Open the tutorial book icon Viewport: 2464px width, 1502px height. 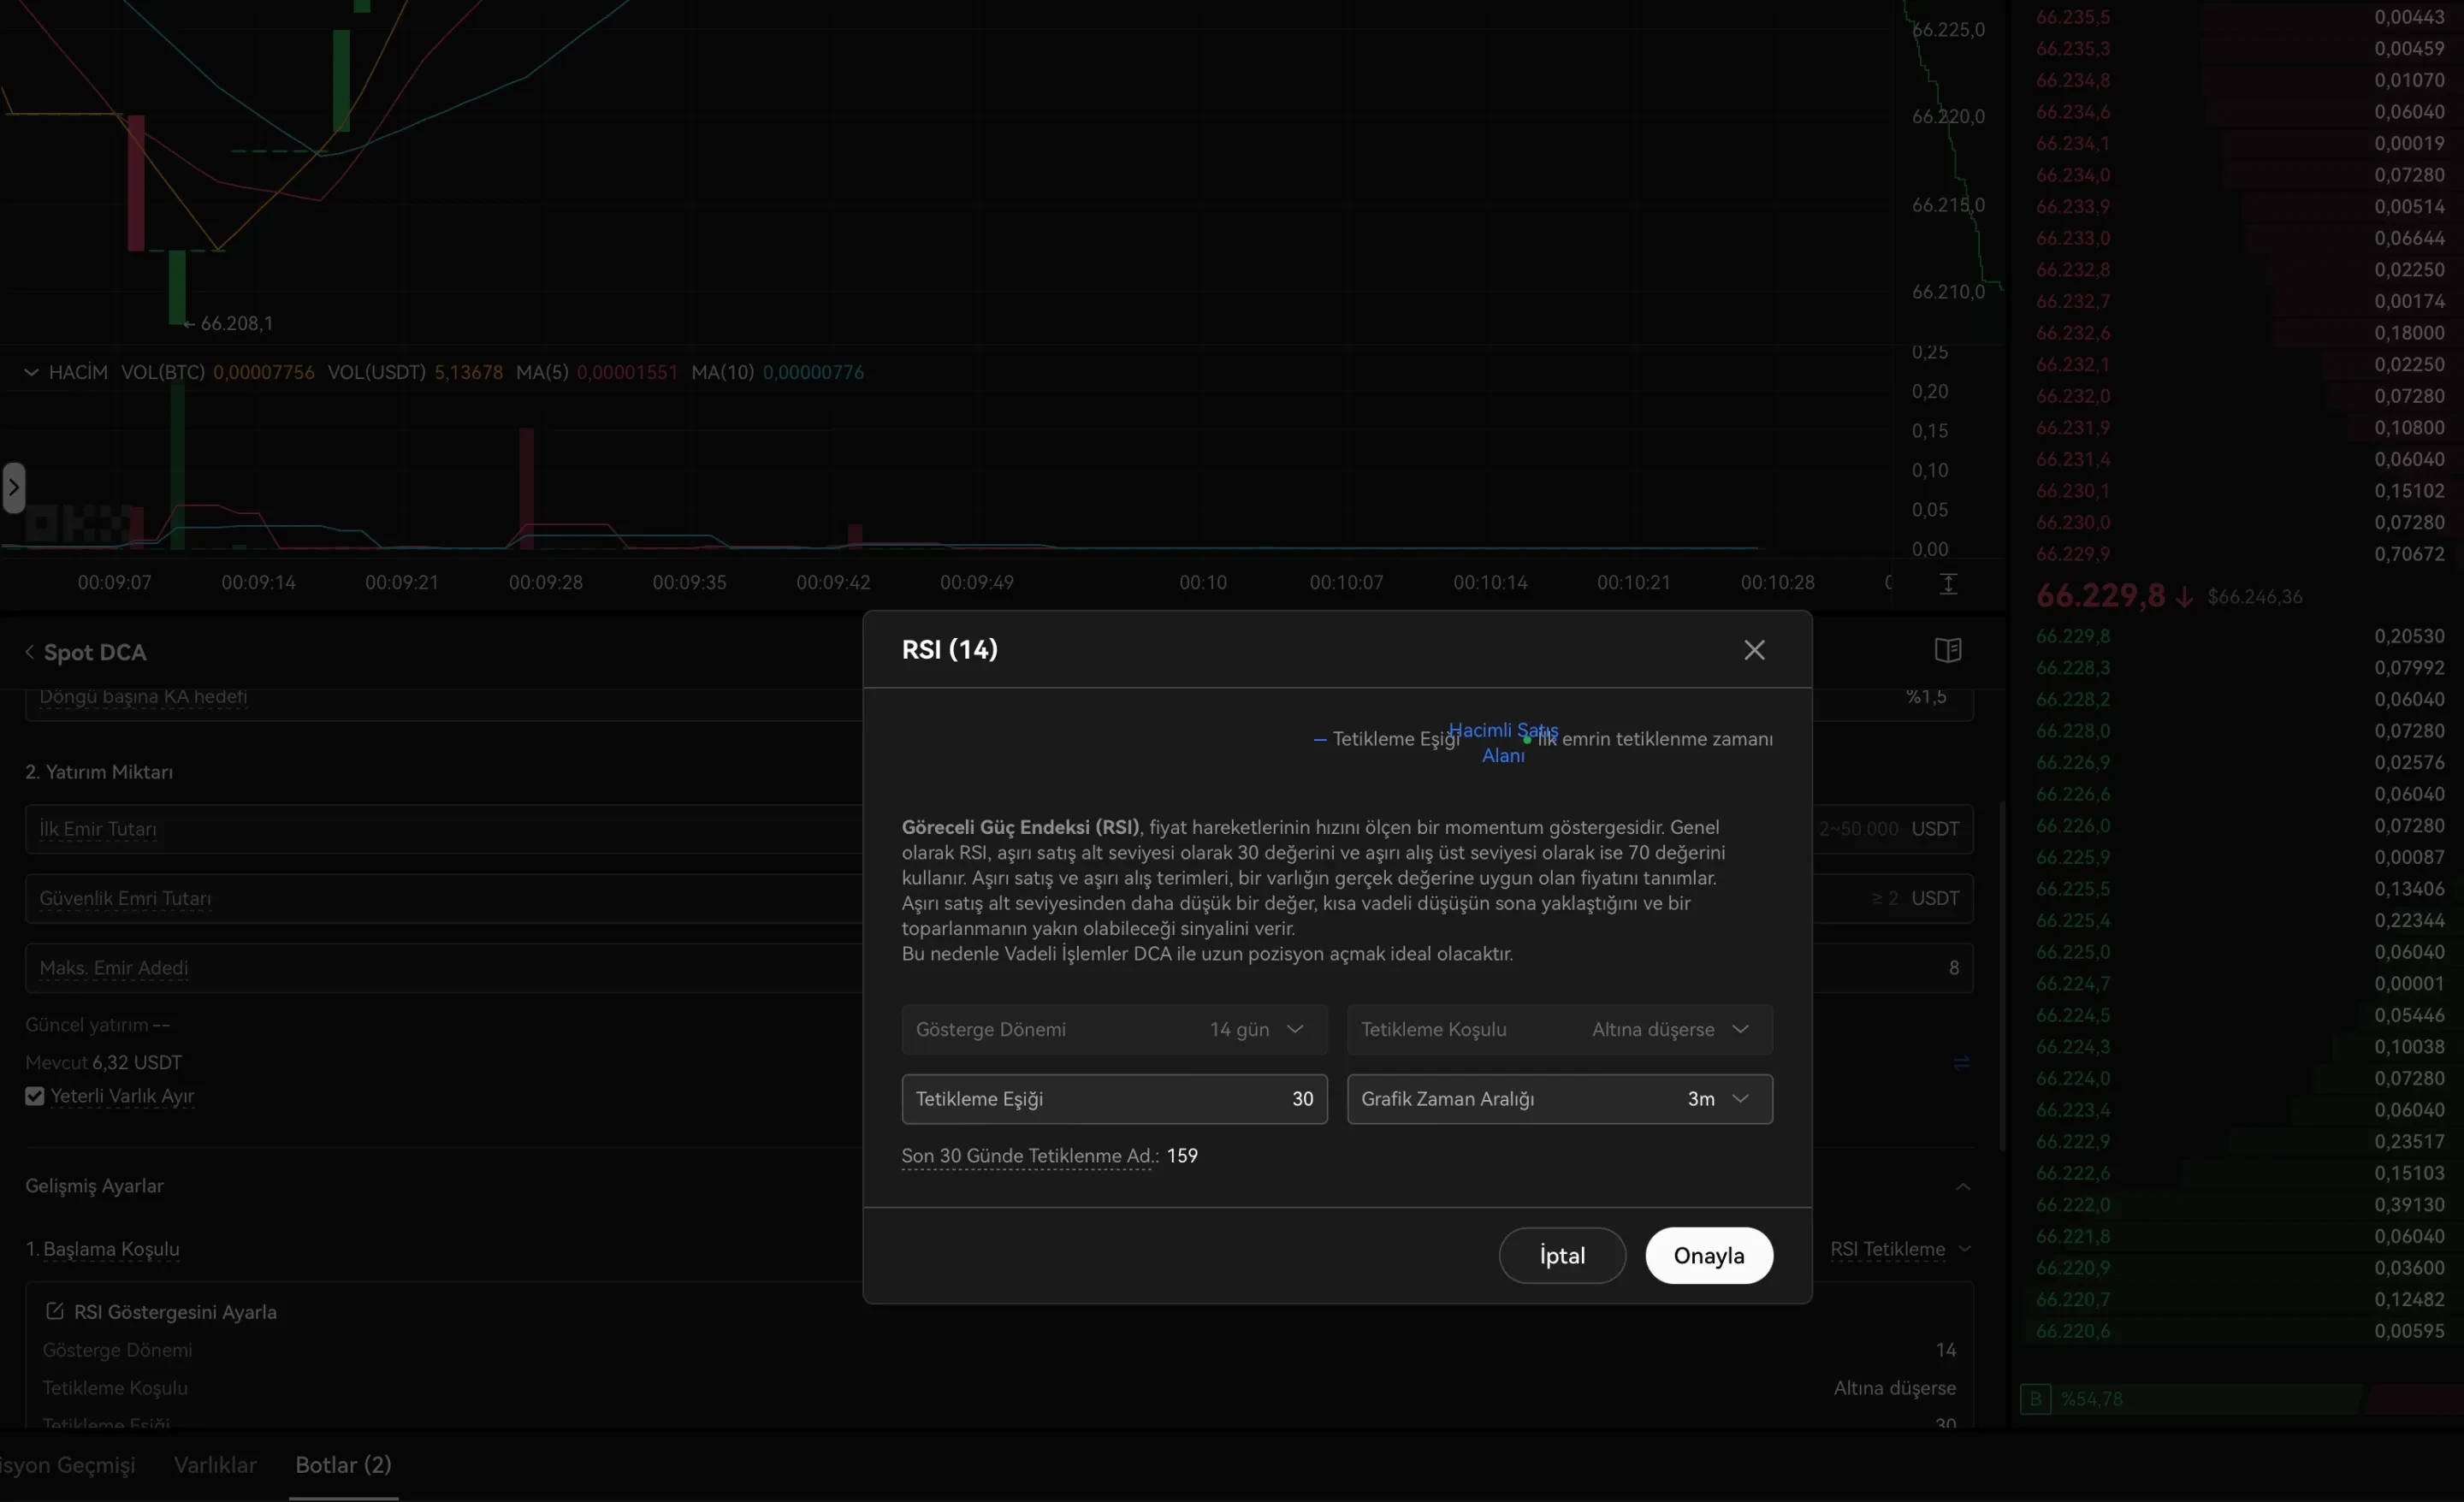pyautogui.click(x=1947, y=650)
